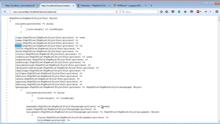Click the 'italic' property line
This screenshot has width=220, height=124.
[48, 54]
